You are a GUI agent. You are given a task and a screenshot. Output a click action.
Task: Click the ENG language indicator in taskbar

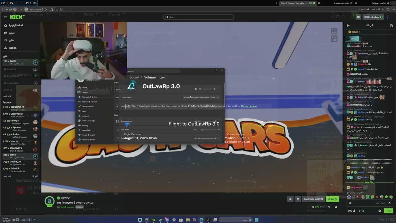(x=23, y=220)
